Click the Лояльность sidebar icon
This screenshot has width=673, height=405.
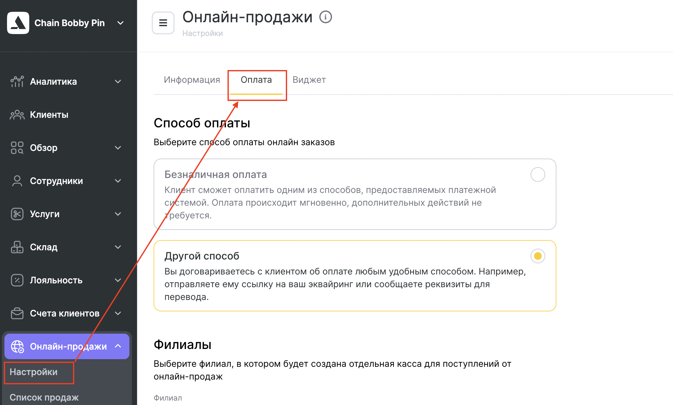pyautogui.click(x=16, y=278)
